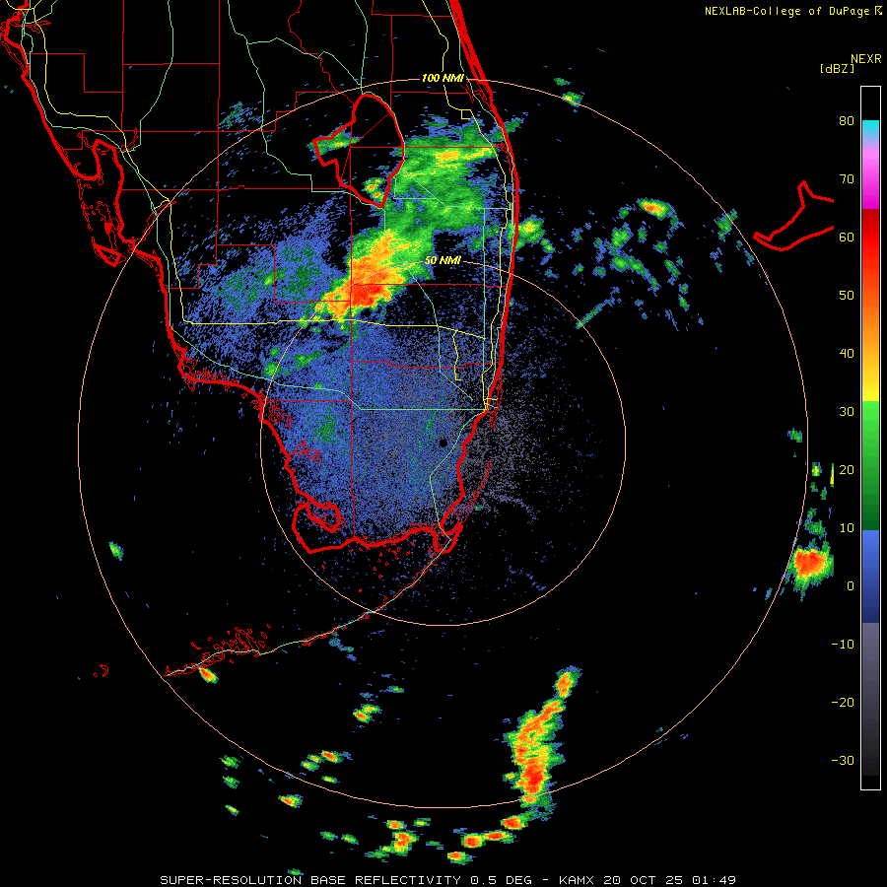Click the 10 value on the dBZ scale
Viewport: 887px width, 887px height.
pos(847,528)
